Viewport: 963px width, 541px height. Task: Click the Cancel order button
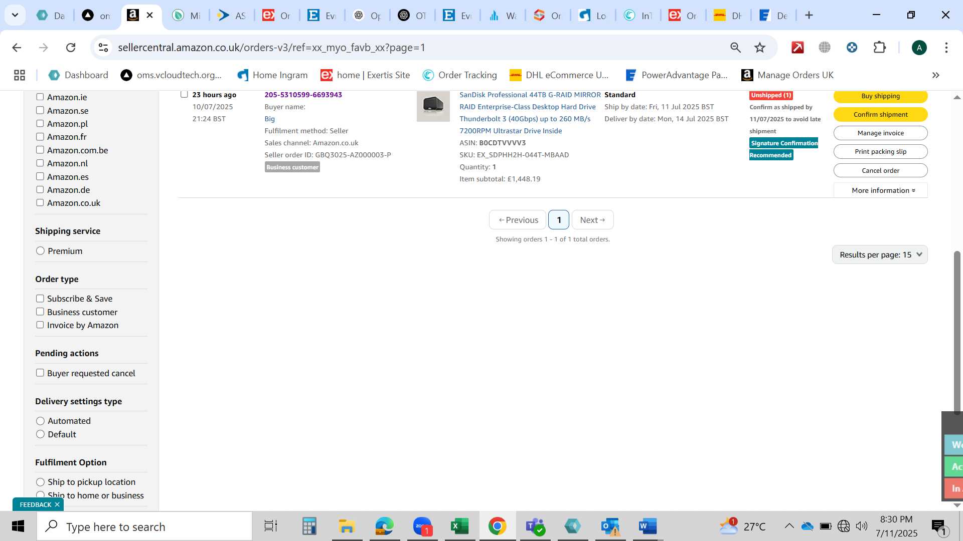(x=881, y=170)
